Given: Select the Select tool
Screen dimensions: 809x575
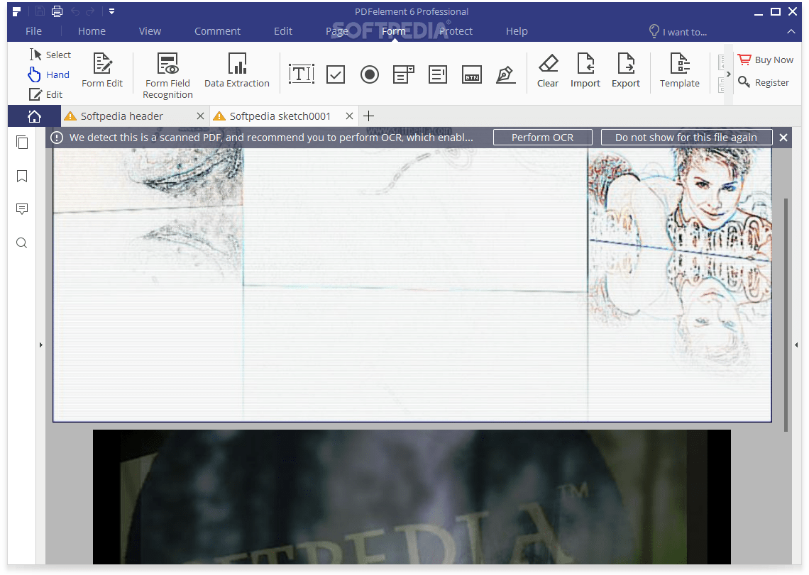Looking at the screenshot, I should coord(50,55).
